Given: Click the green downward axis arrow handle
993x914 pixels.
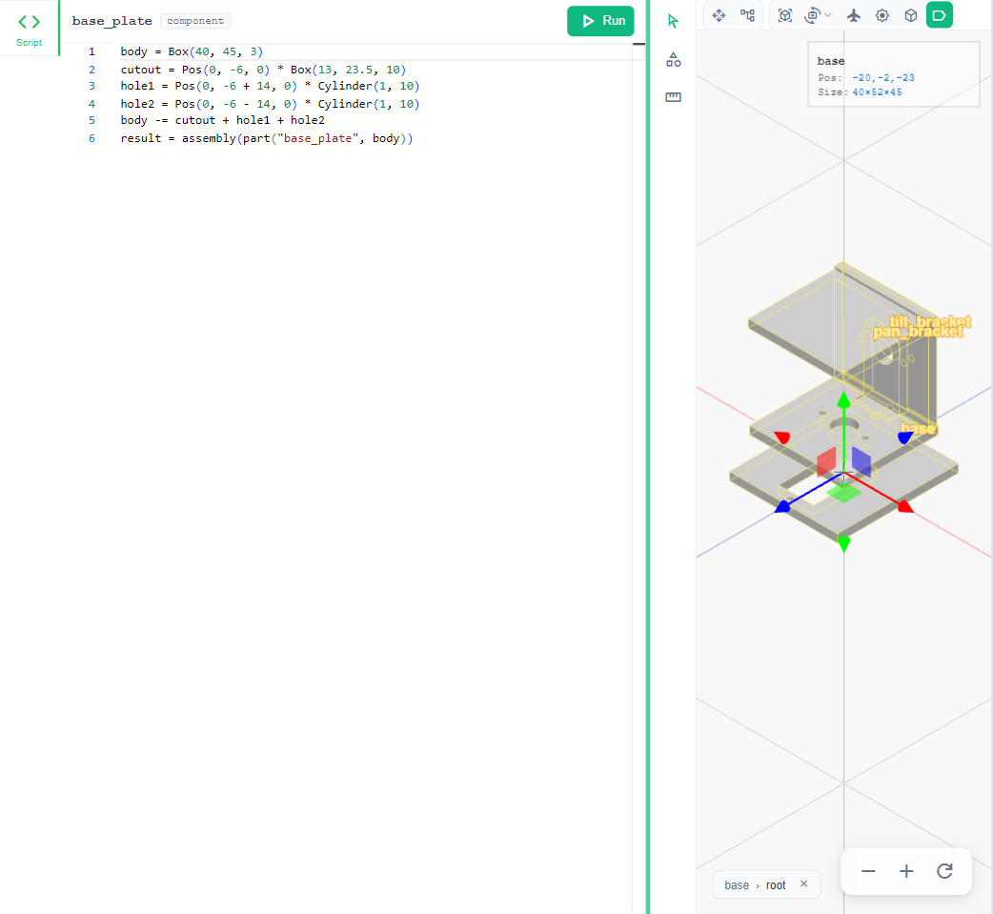Looking at the screenshot, I should click(843, 543).
